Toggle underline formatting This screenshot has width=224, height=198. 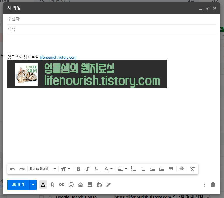[97, 169]
